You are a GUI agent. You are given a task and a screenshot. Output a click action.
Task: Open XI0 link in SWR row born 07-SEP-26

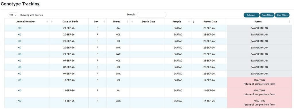coord(20,74)
